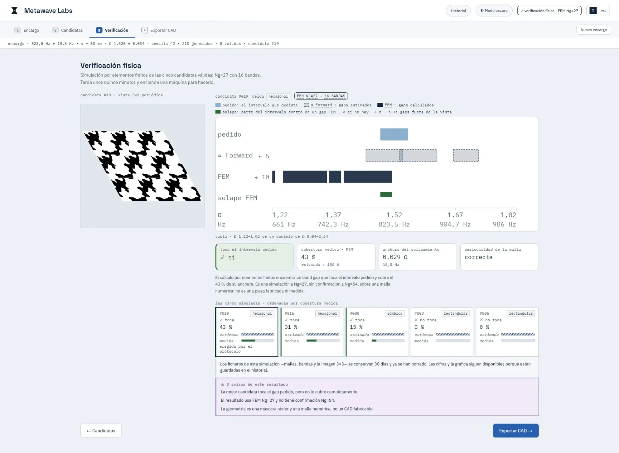Click the light blue pedido bar in the chart

(x=394, y=134)
